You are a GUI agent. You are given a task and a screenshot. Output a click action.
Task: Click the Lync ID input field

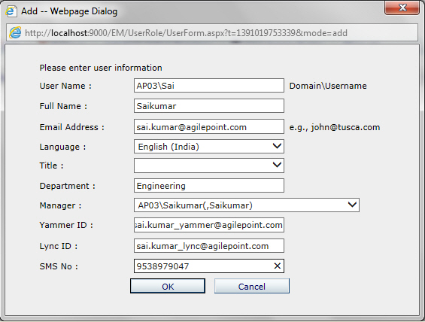point(209,246)
